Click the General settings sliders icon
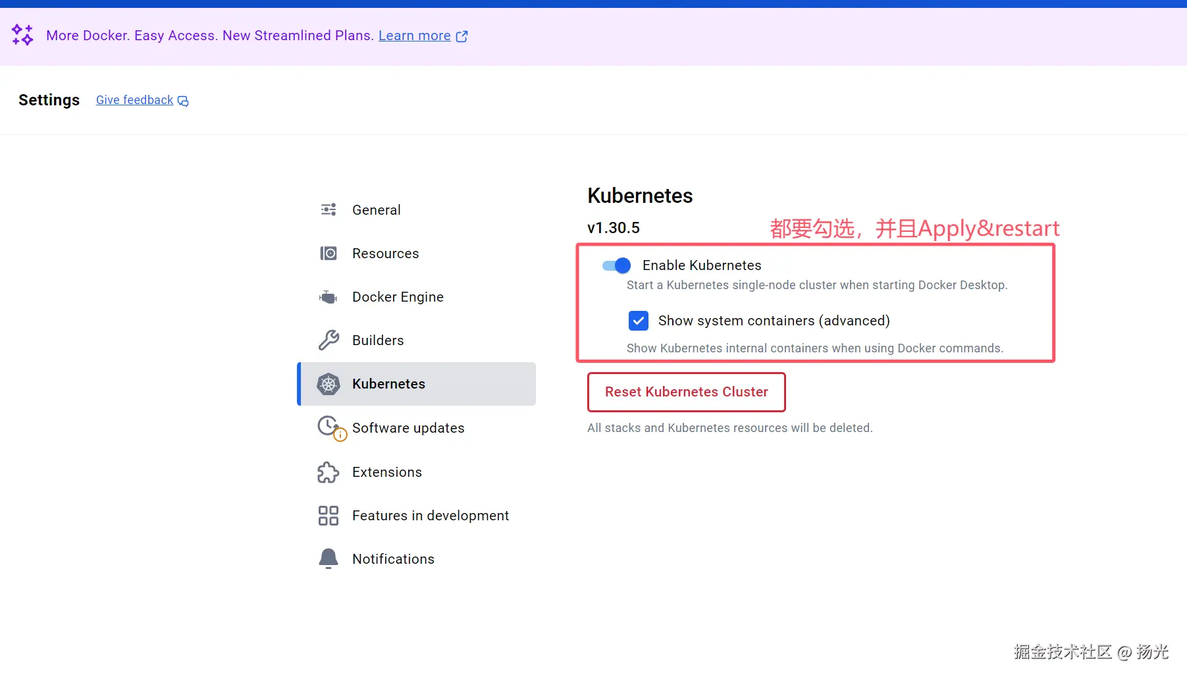This screenshot has width=1187, height=679. point(329,209)
